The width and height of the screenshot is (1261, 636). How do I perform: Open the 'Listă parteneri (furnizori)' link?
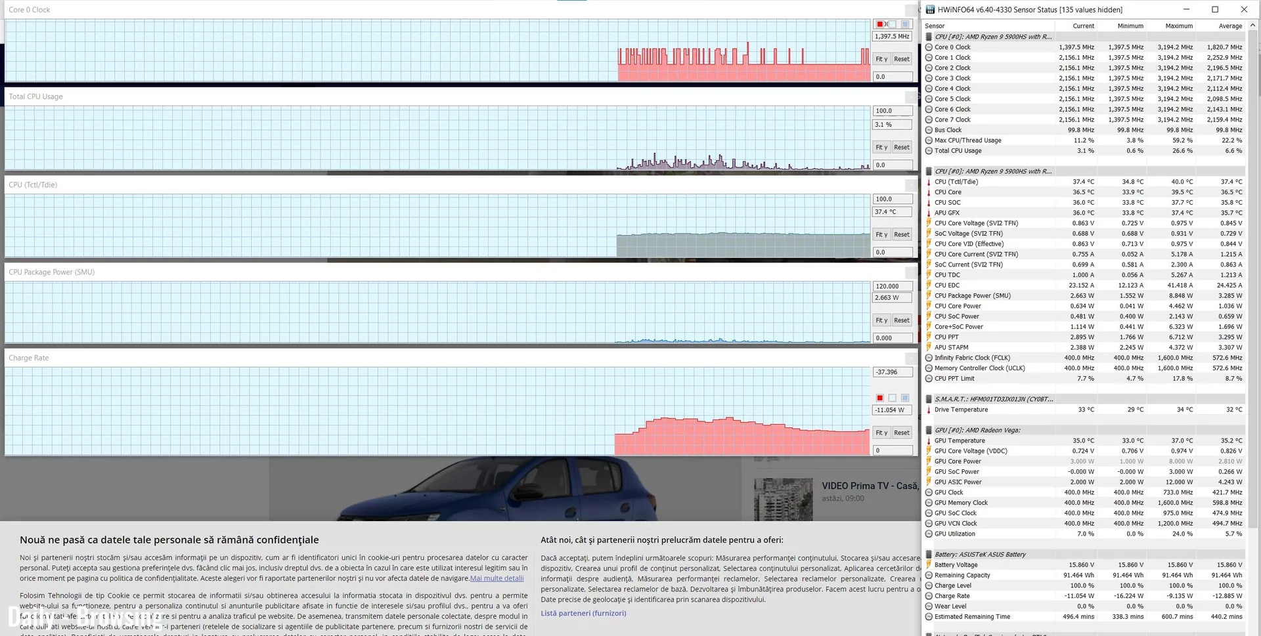(x=583, y=613)
